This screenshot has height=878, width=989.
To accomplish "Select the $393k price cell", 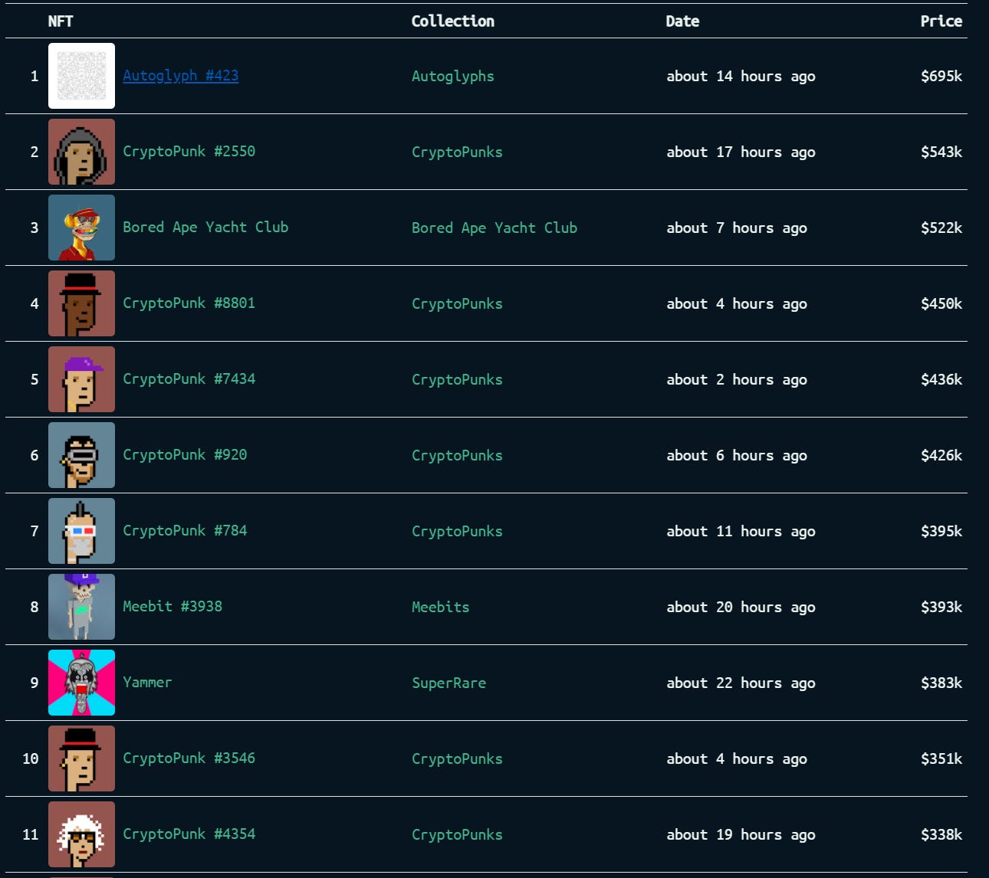I will (x=941, y=607).
